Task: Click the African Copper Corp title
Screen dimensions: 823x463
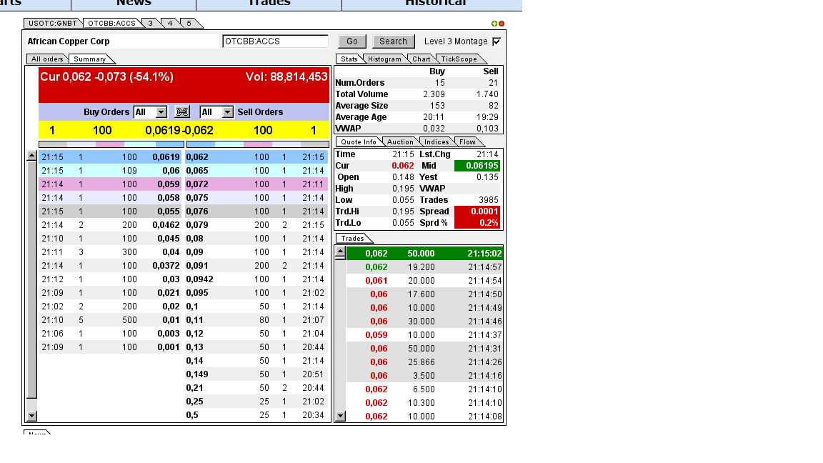Action: [x=69, y=41]
